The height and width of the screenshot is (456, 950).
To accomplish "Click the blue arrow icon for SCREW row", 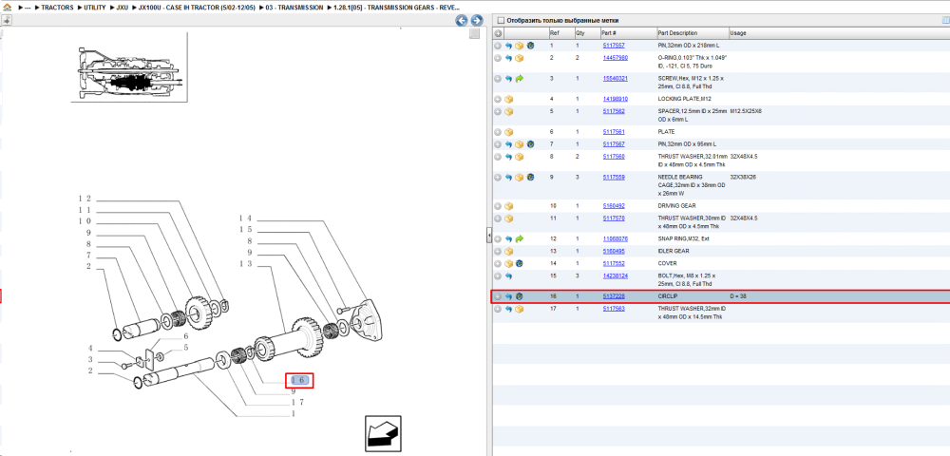I will (x=509, y=79).
